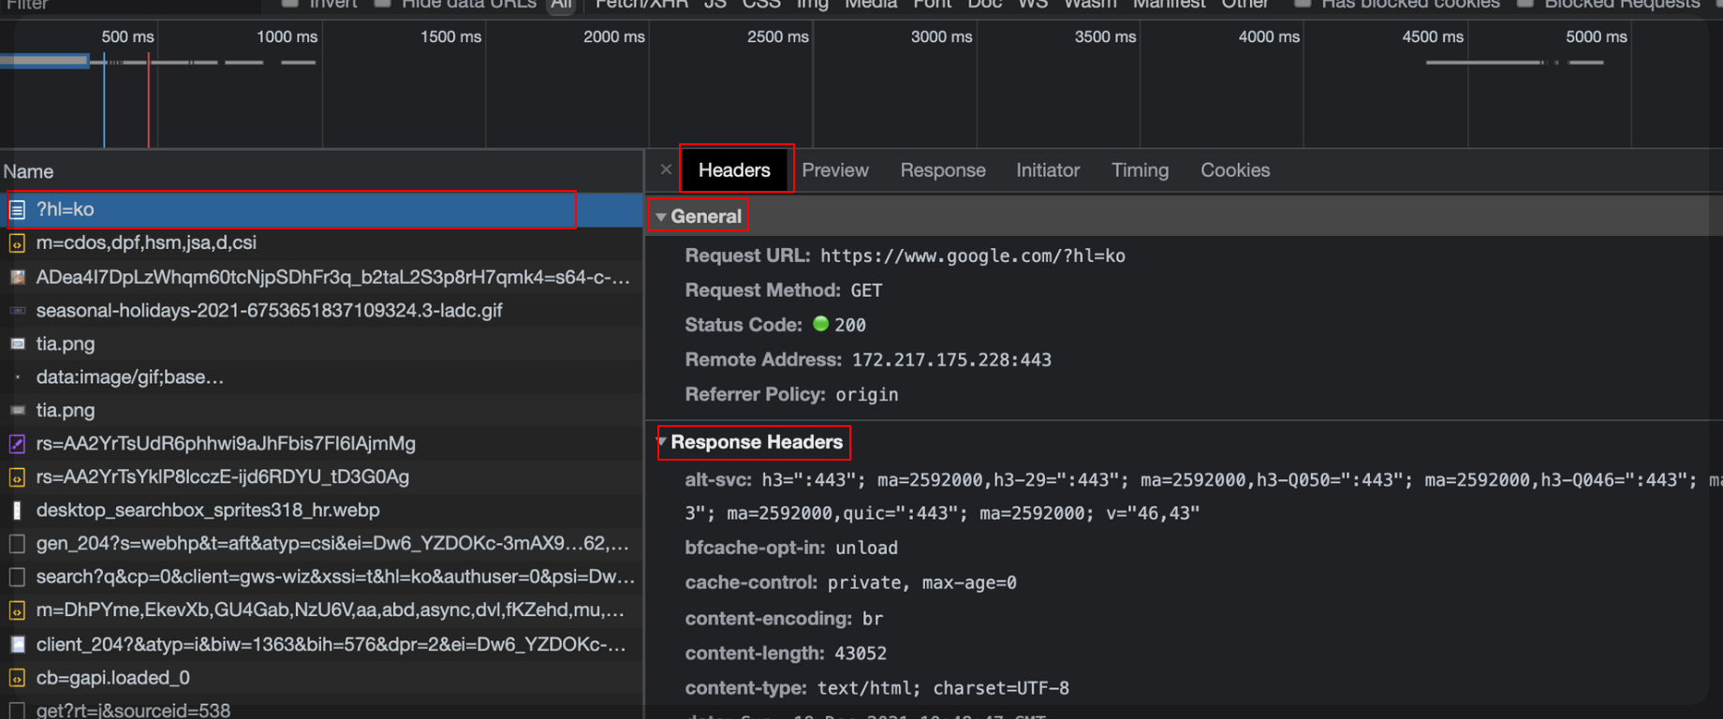Click stylesheet icon beside rs=AA2YrTsUdR6phhwi9aJhFbis7Fl6IAjmMg

[x=17, y=445]
